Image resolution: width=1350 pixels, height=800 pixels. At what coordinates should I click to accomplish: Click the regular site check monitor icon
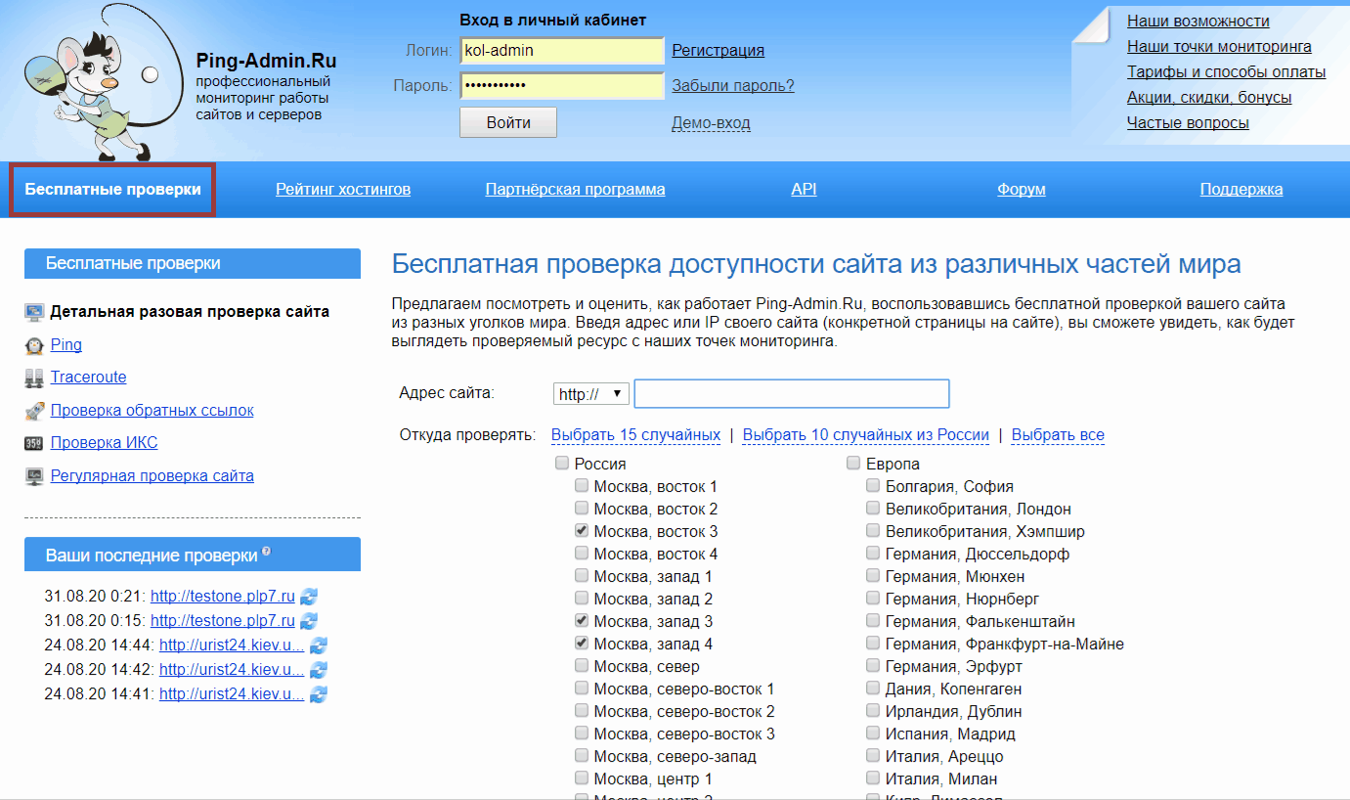point(34,476)
